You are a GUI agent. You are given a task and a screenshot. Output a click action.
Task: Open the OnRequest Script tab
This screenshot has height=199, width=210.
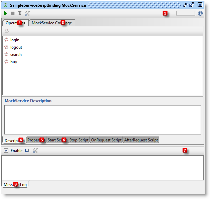pyautogui.click(x=107, y=140)
